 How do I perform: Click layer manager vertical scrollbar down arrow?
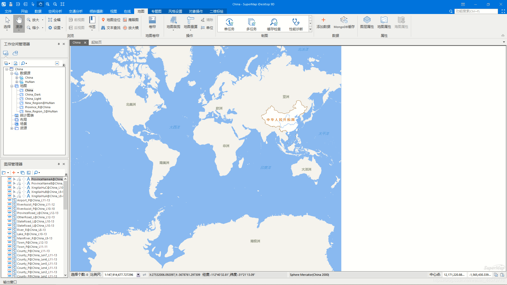pyautogui.click(x=65, y=275)
